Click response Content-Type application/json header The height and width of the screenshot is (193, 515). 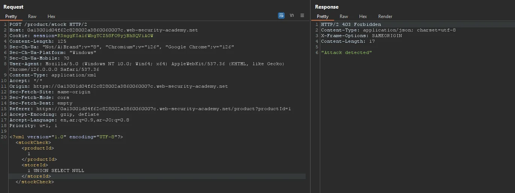[x=388, y=30]
